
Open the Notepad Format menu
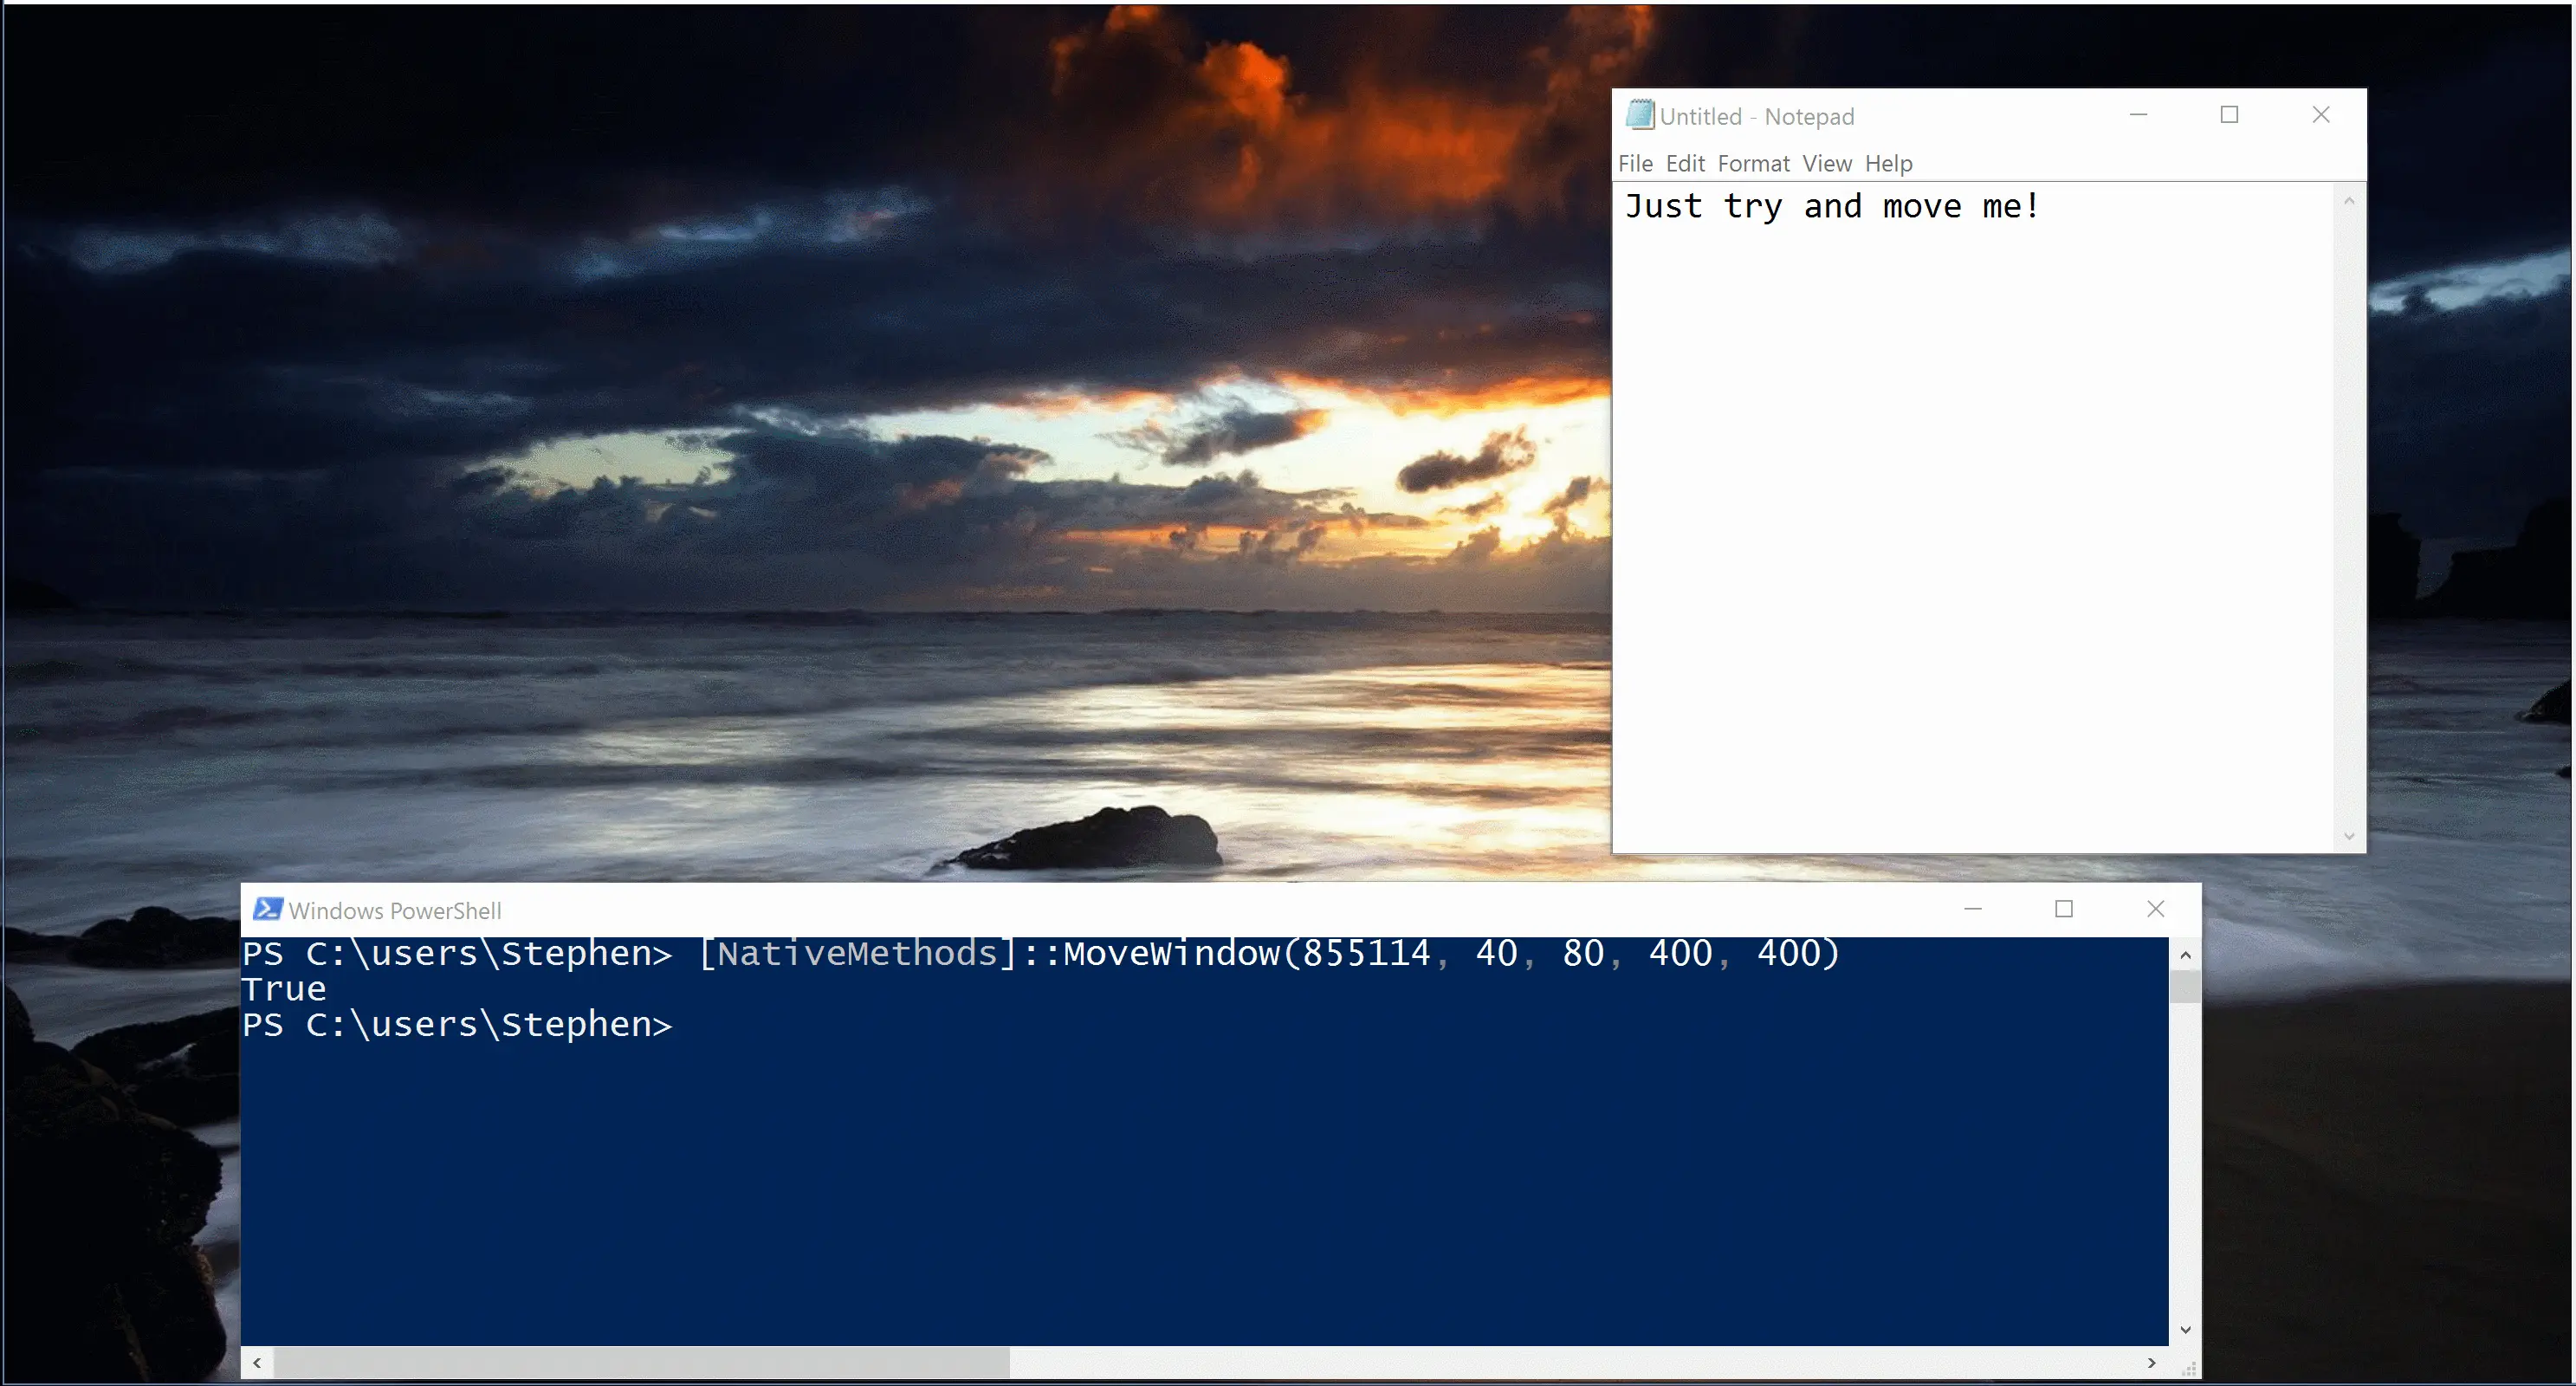[1752, 162]
